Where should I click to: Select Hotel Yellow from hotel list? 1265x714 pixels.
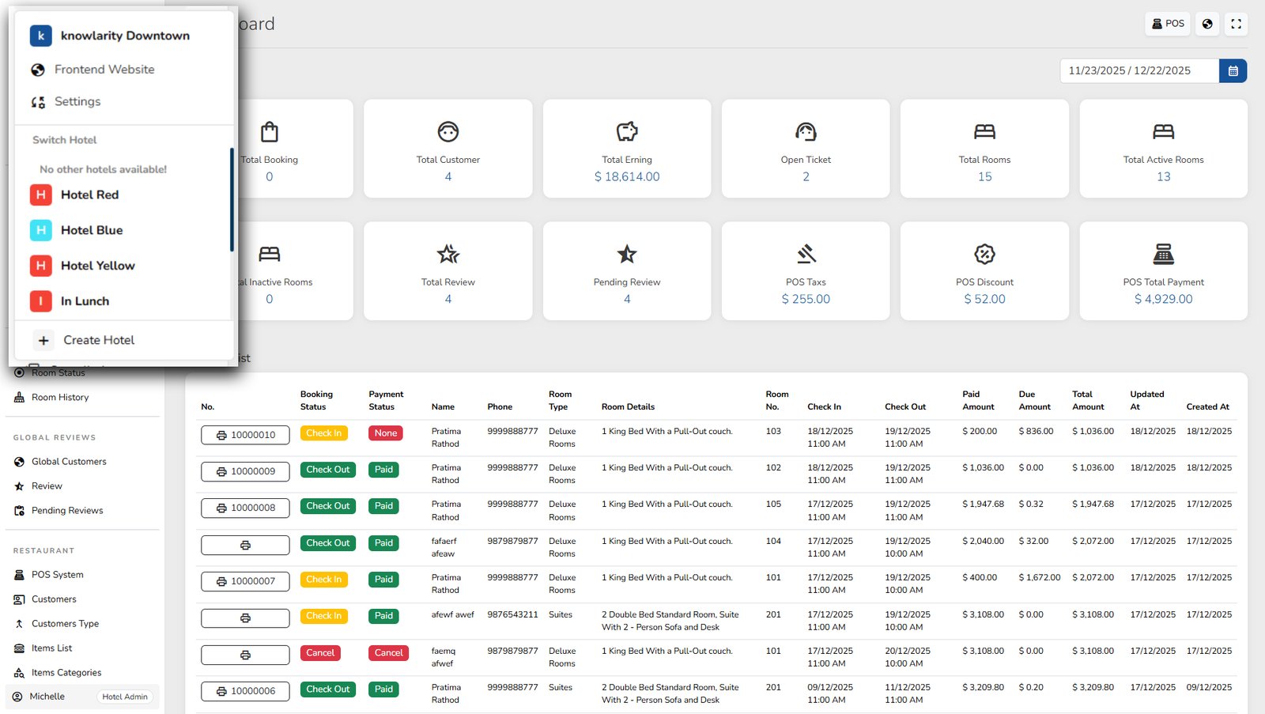pos(97,266)
